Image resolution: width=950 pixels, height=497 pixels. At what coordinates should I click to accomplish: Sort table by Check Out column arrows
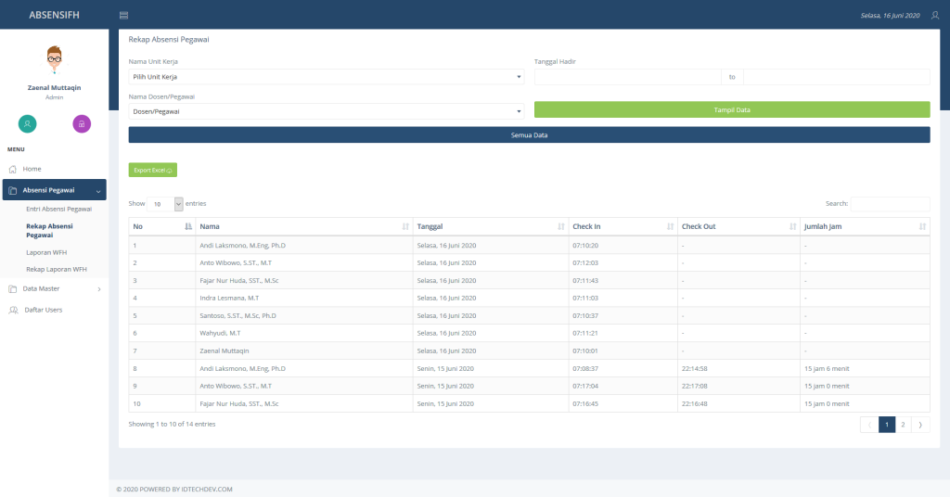tap(792, 226)
